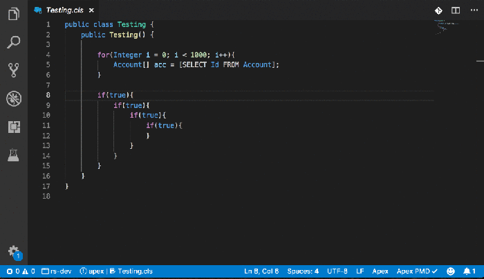Click the rs-dev org in status bar
The image size is (484, 279).
[x=57, y=271]
